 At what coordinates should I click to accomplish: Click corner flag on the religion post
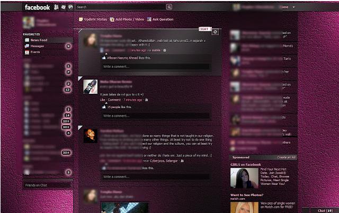80,128
